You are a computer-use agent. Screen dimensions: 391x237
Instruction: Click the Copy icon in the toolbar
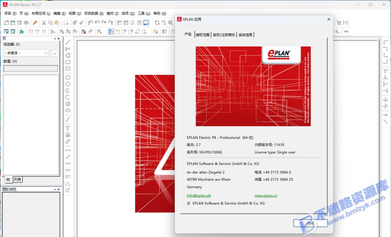51,23
